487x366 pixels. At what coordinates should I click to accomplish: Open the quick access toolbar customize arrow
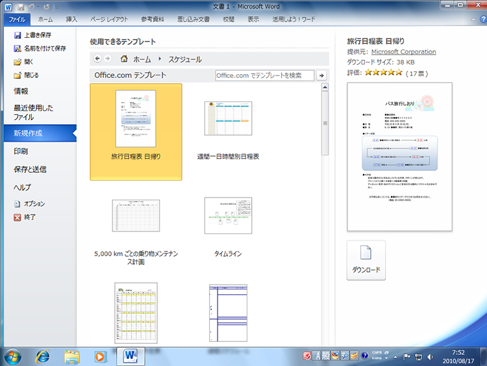56,7
